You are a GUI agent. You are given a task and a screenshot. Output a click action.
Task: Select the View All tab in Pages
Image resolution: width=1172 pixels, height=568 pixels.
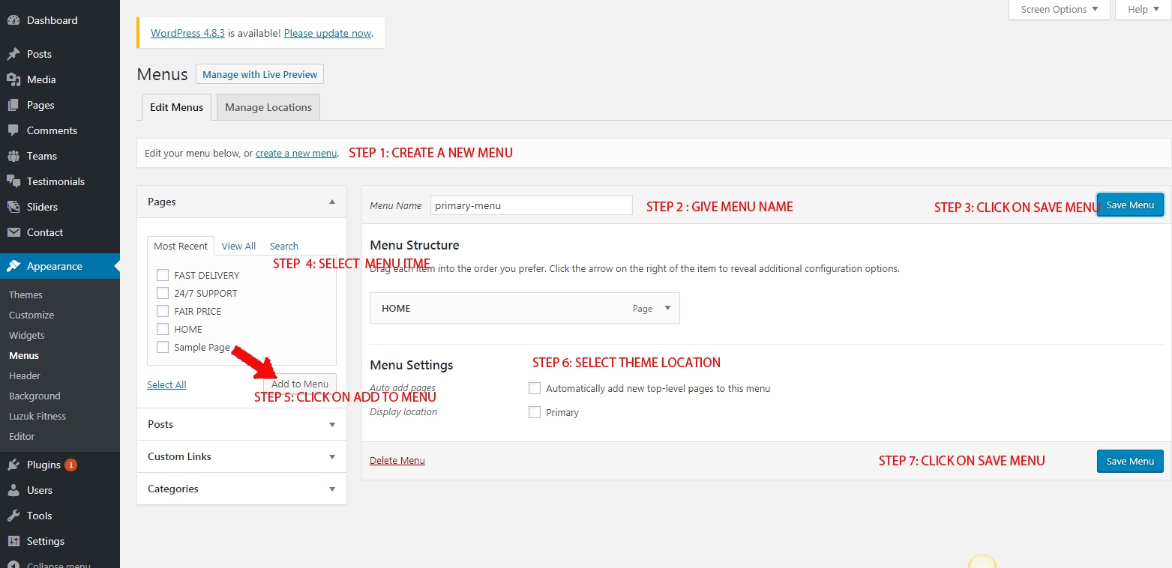(238, 246)
